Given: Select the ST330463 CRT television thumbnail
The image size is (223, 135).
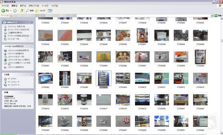Looking at the screenshot, I should click(x=45, y=78).
